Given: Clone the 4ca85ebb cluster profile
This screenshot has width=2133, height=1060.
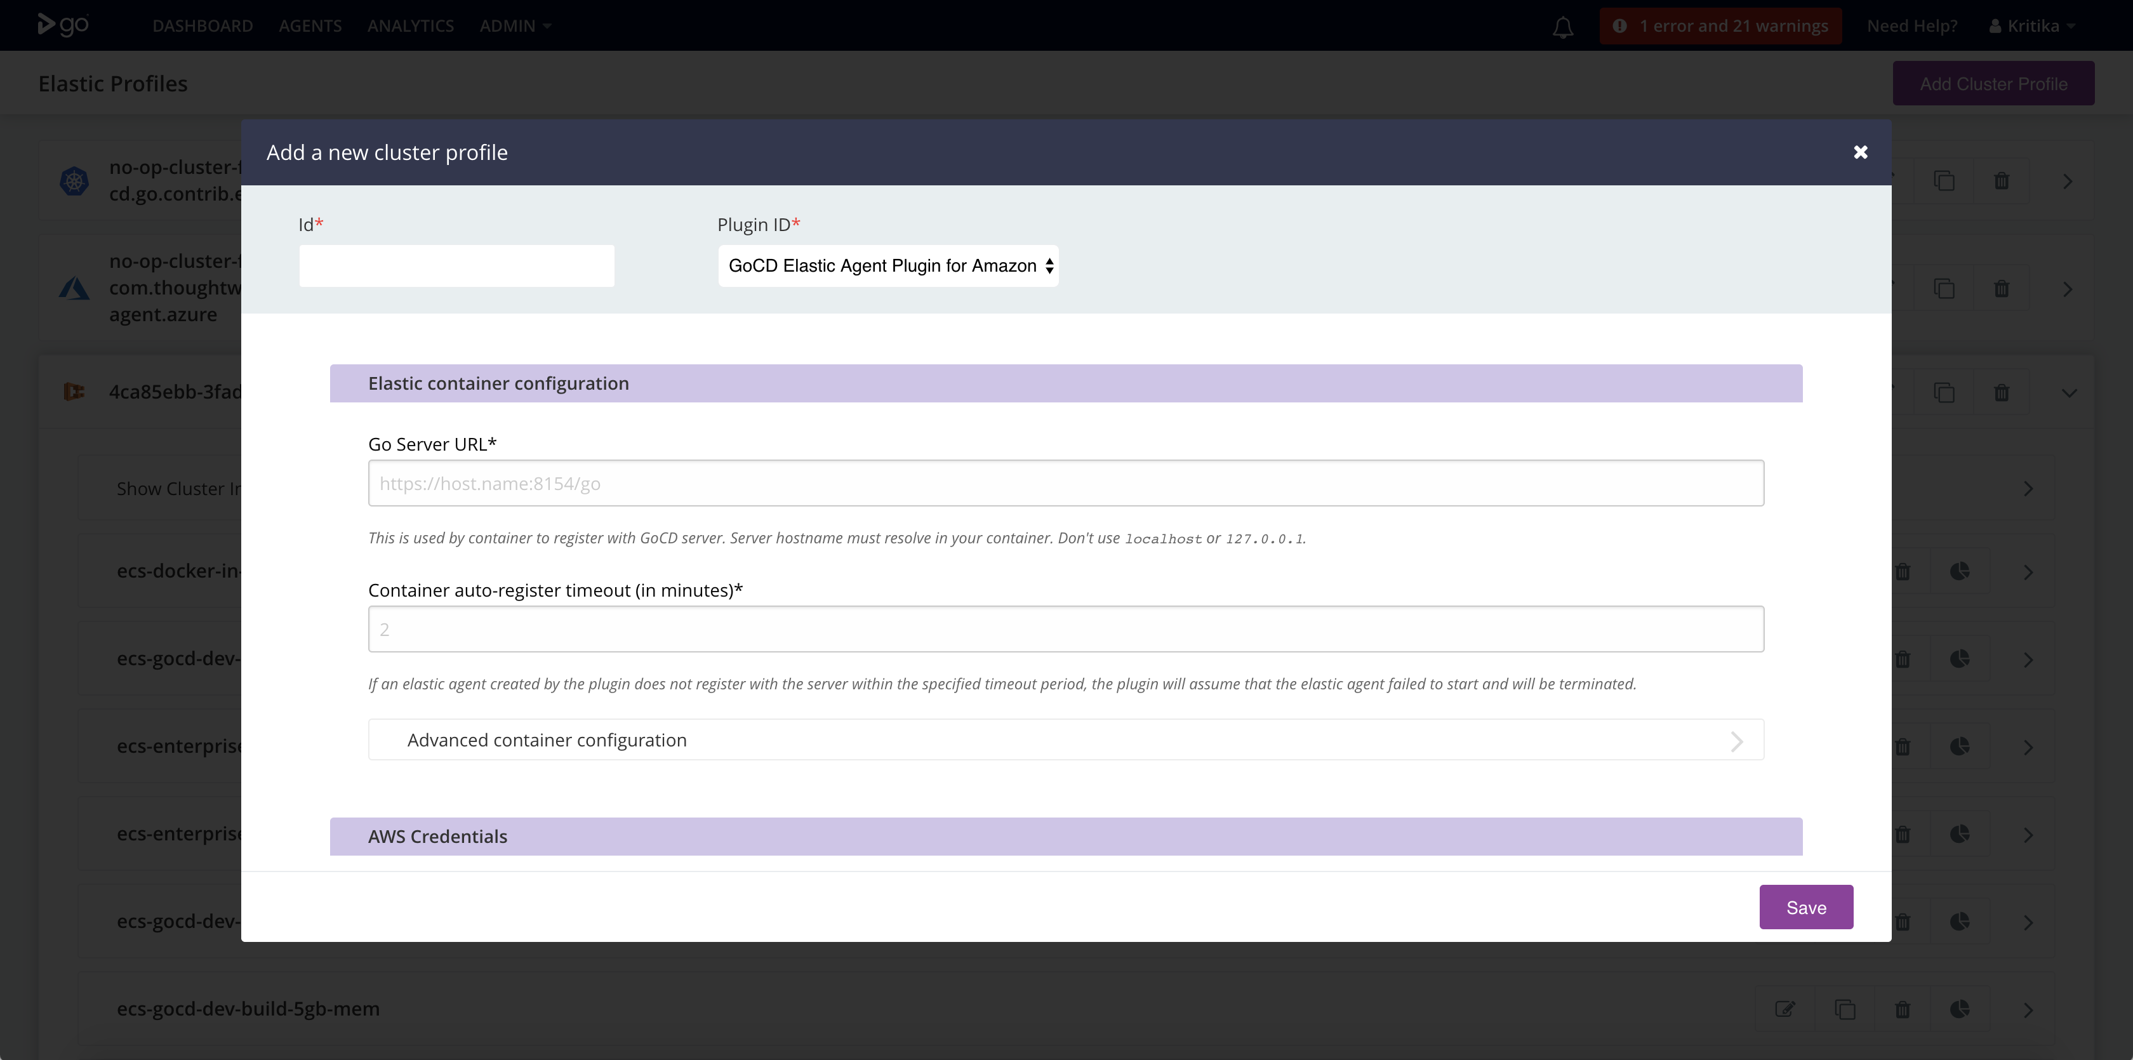Looking at the screenshot, I should [1943, 392].
